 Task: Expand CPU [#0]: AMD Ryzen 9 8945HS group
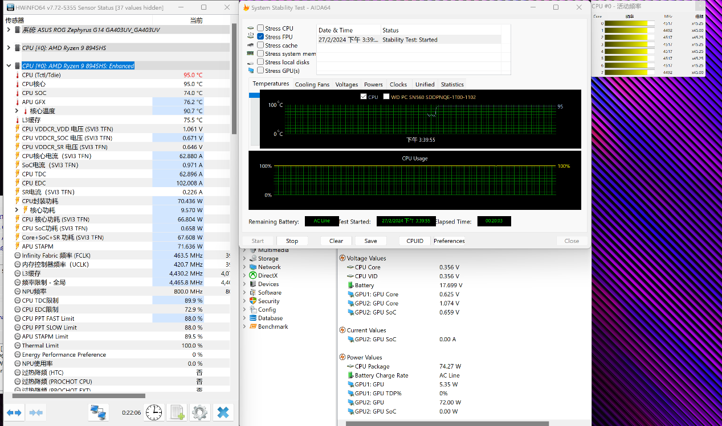9,48
